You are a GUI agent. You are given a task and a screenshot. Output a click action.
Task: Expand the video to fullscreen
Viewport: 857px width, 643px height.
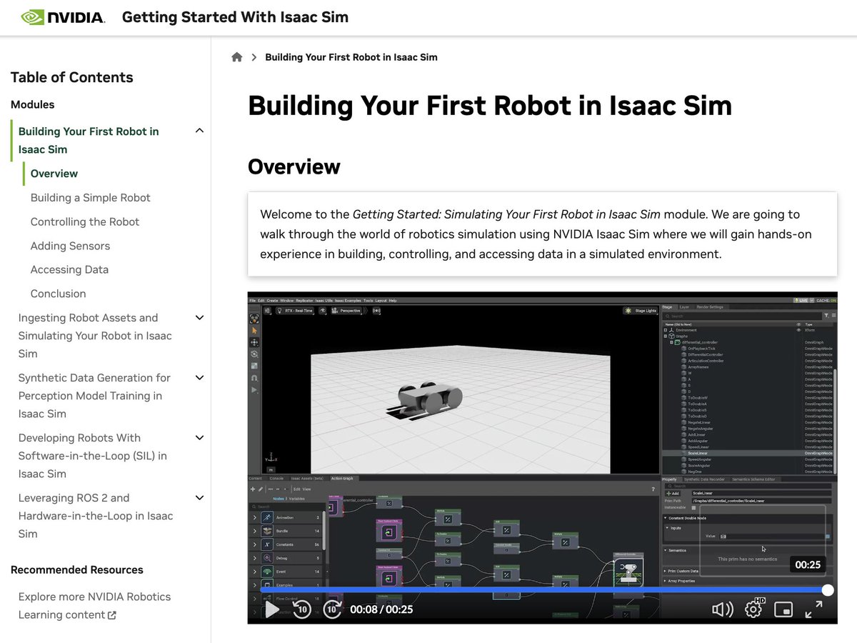click(x=813, y=609)
